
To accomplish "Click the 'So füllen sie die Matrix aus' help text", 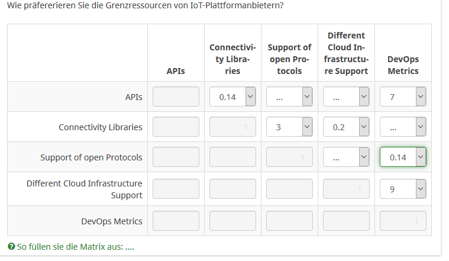I will tap(75, 246).
